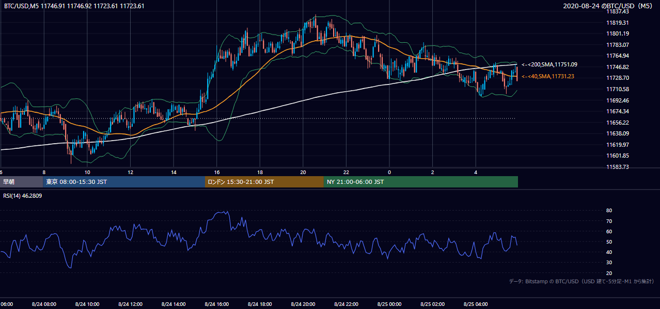Click hour label 18 under price chart
This screenshot has width=660, height=309.
(260, 173)
